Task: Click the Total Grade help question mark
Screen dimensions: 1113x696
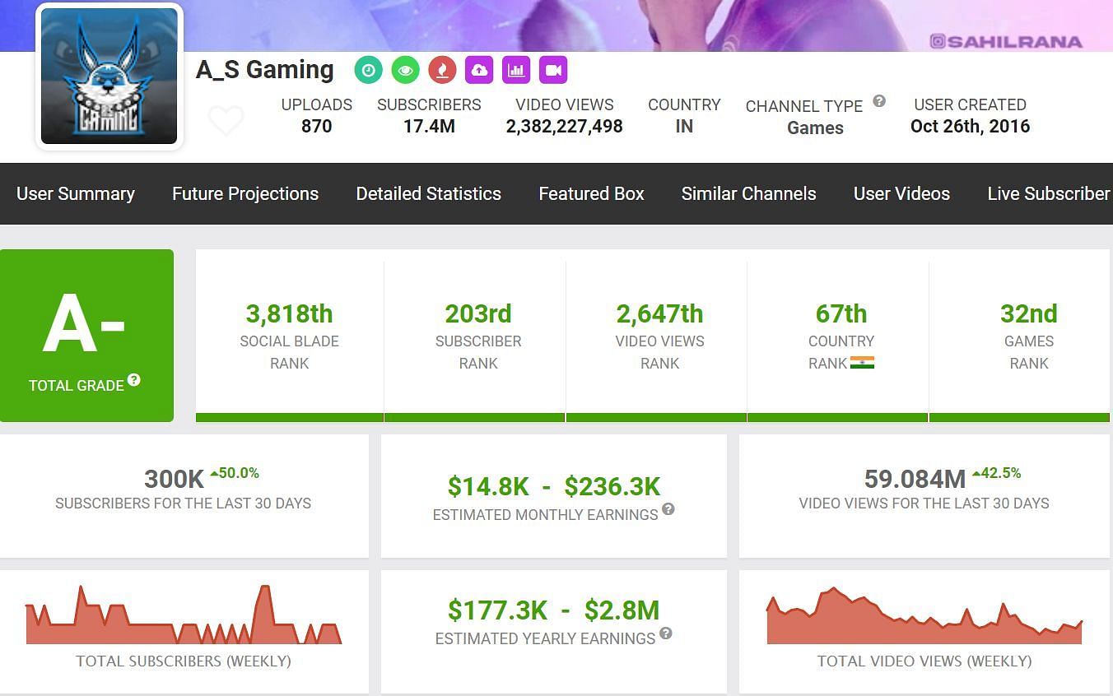Action: click(134, 380)
